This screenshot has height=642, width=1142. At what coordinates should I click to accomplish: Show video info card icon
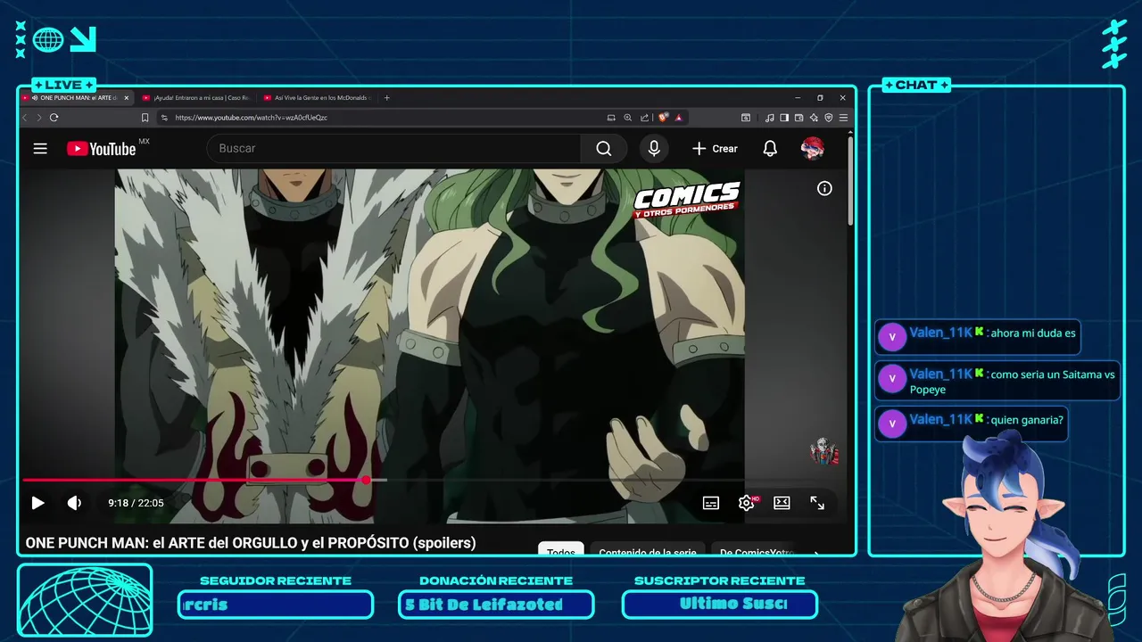tap(824, 188)
